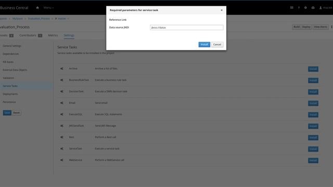This screenshot has width=333, height=187.
Task: Click 'Perform a Rest call' description
Action: tap(105, 137)
